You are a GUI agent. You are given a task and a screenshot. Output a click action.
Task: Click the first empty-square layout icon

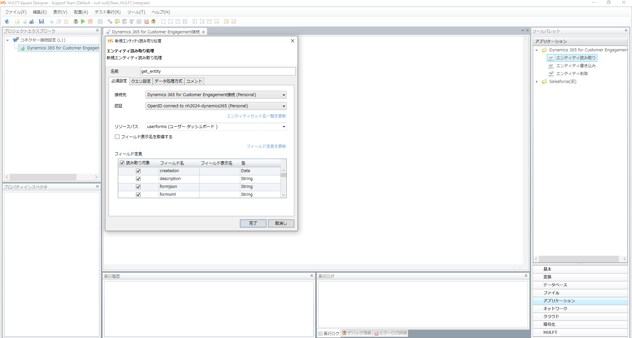click(163, 21)
